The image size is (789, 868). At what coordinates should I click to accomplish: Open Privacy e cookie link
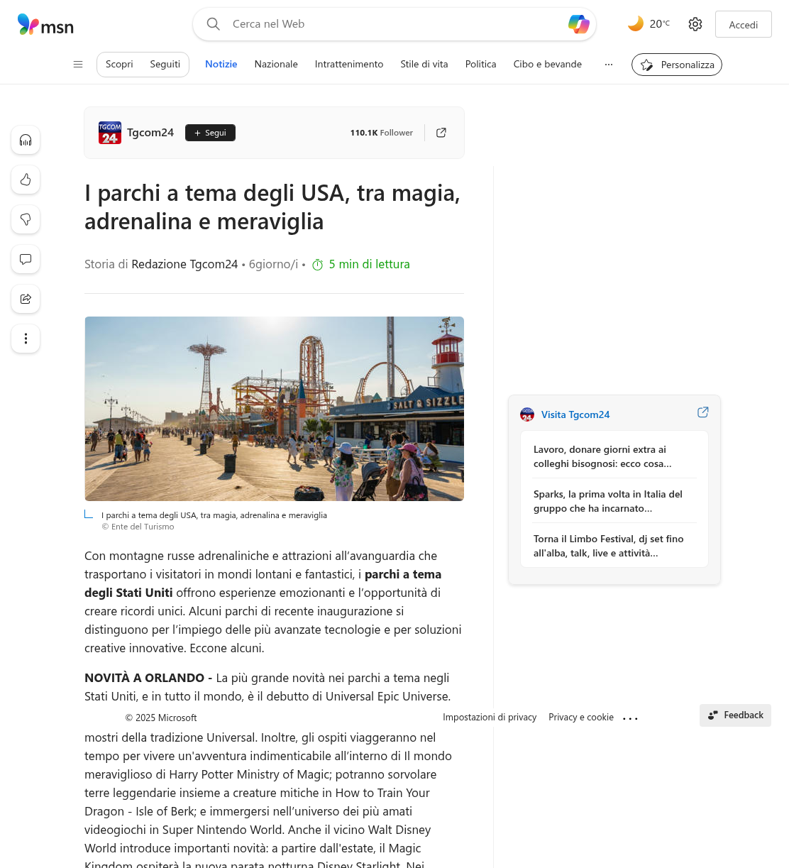pyautogui.click(x=581, y=718)
